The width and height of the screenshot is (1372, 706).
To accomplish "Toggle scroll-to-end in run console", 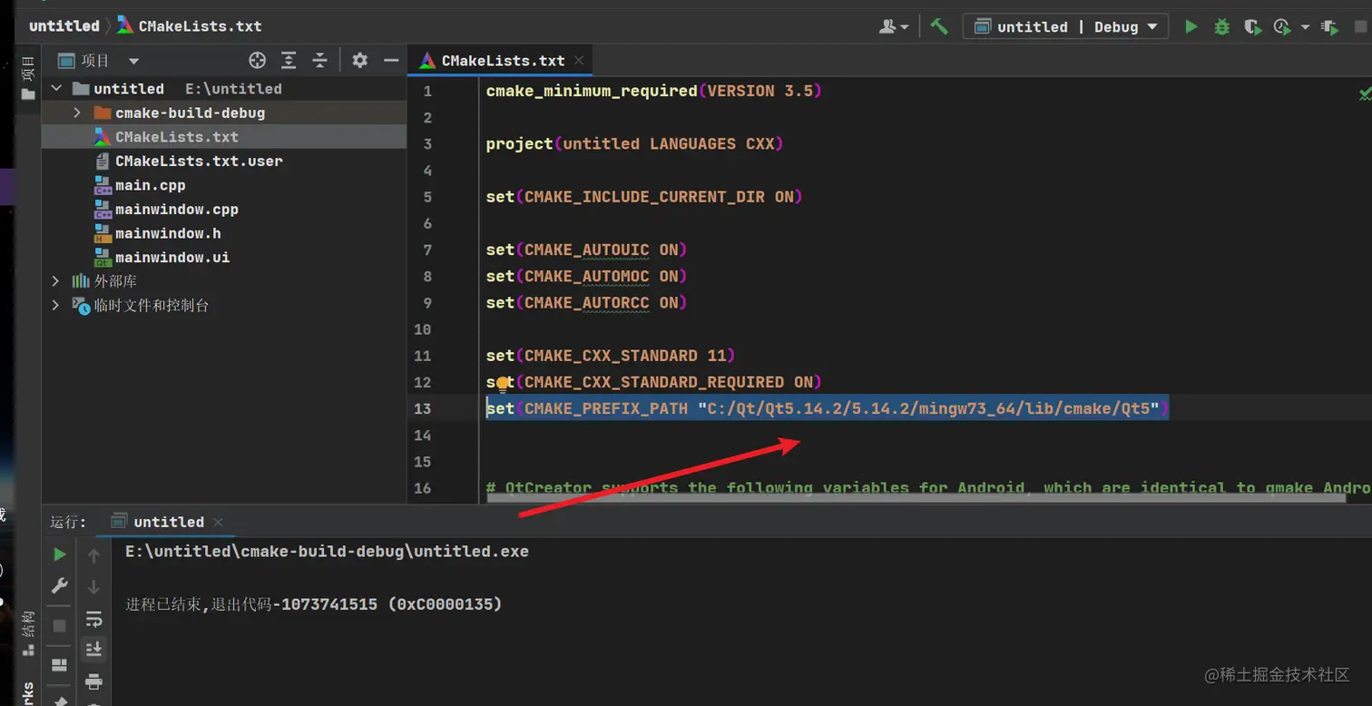I will tap(93, 650).
